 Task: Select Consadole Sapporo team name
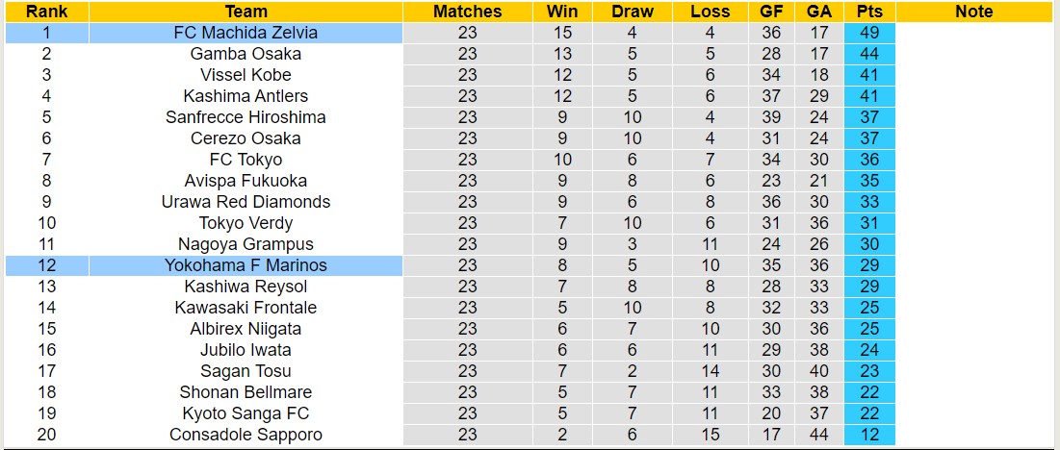246,435
